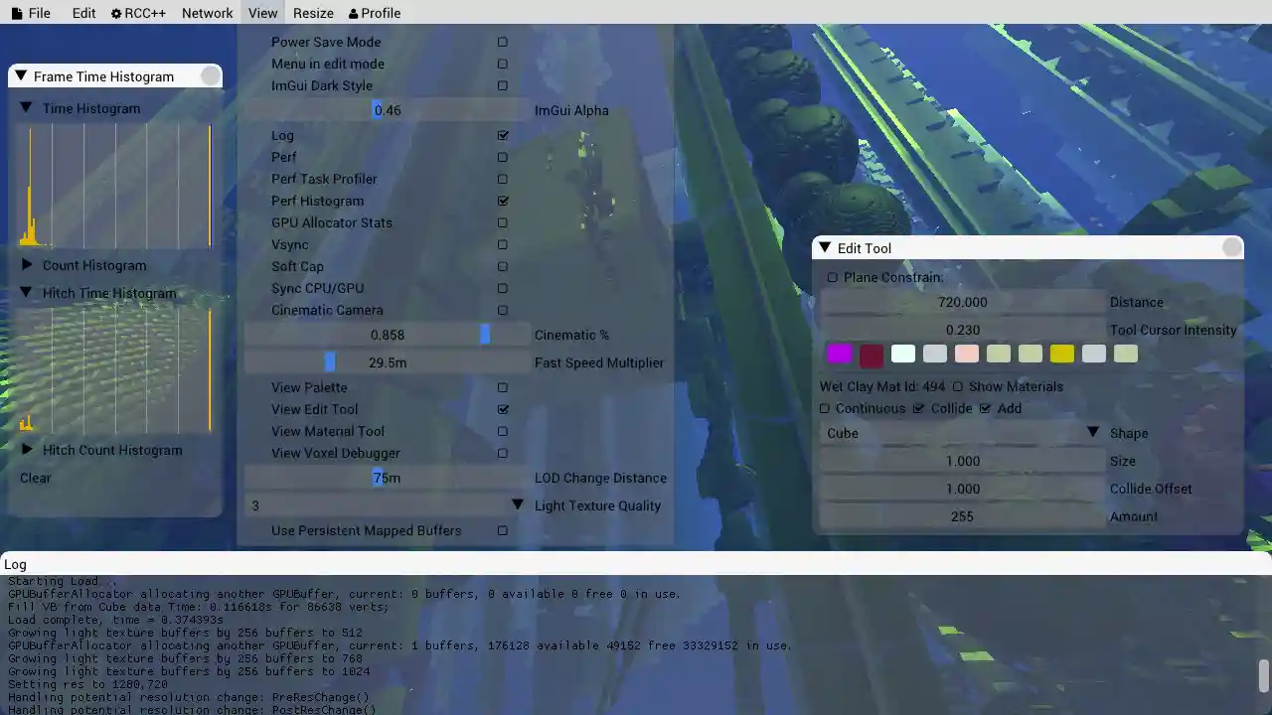Open the Profile menu with person icon

pos(375,13)
